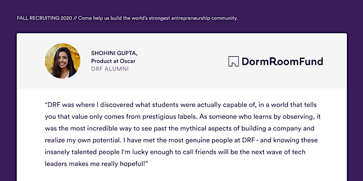Click the FALL RECRUITING 2020 header text

44,18
